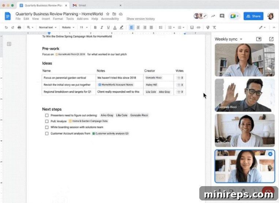Screen dimensions: 279x203
Task: Open the File menu
Action: (x=18, y=19)
